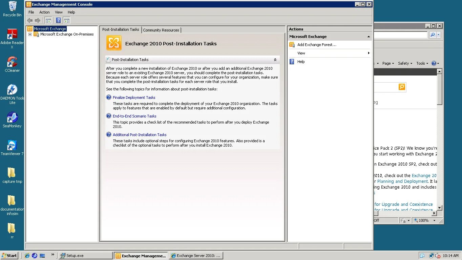Image resolution: width=462 pixels, height=260 pixels.
Task: Click the Forward arrow in console toolbar
Action: (38, 21)
